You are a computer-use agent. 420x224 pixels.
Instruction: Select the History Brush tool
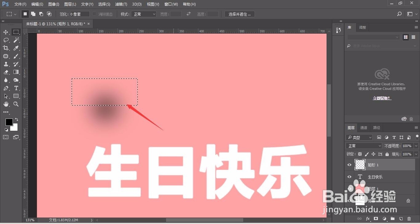tap(16, 64)
